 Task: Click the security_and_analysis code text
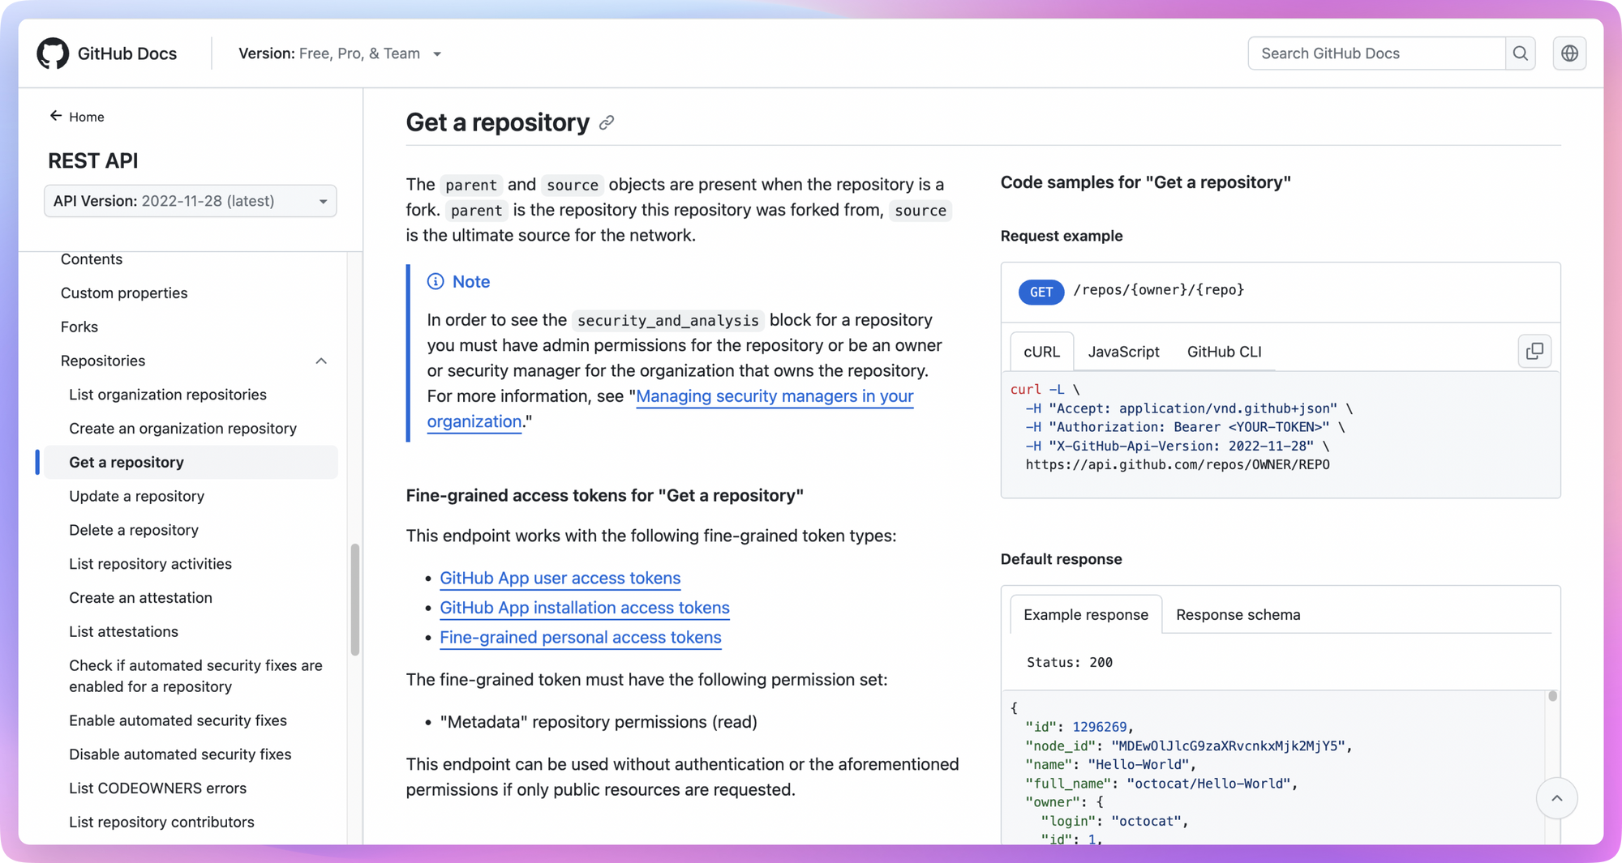click(667, 320)
